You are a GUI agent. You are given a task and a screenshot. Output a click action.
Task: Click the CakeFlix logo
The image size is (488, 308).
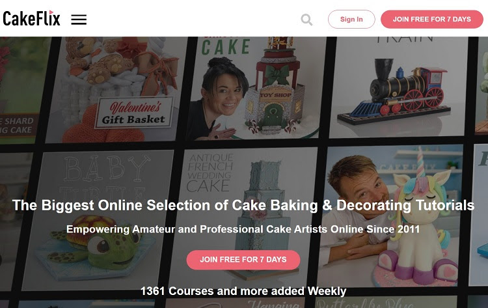(31, 18)
